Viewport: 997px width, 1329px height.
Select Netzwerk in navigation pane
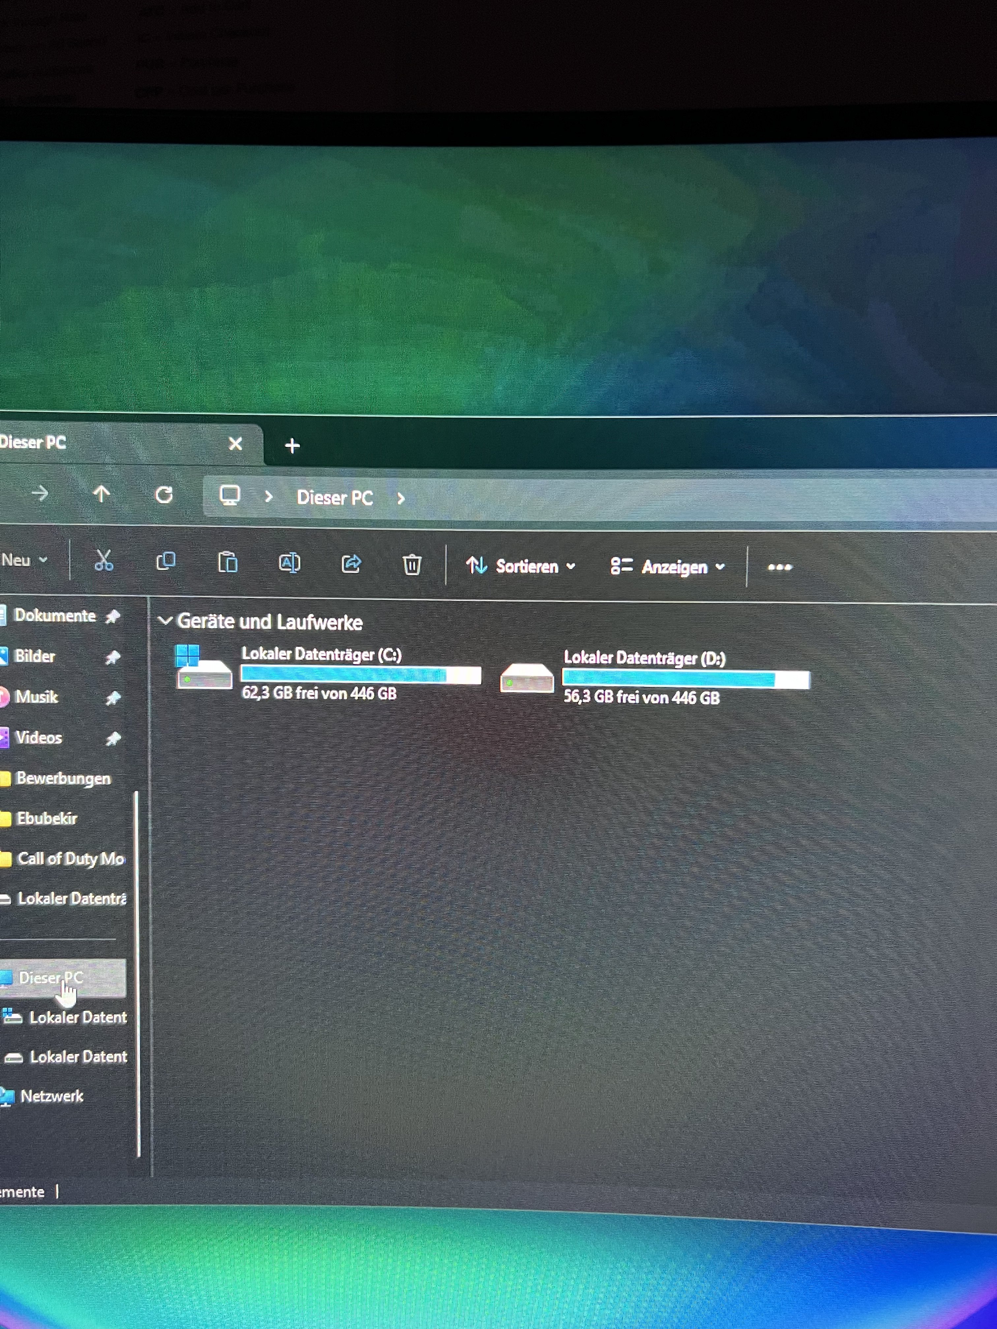52,1097
